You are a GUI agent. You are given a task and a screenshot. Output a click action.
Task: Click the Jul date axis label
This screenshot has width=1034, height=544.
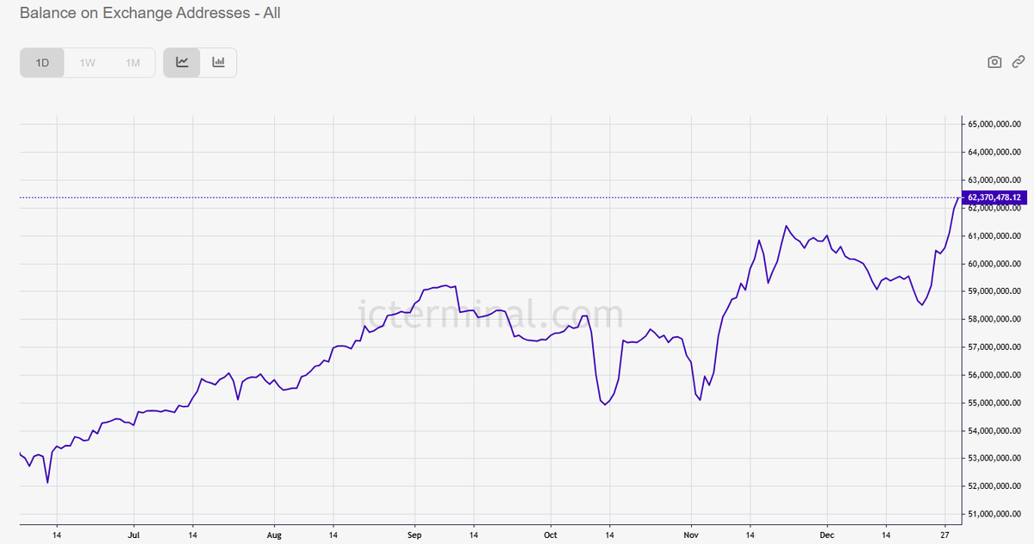point(134,535)
